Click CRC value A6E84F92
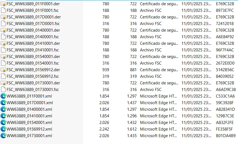Image resolution: width=243 pixels, height=144 pixels. click(x=225, y=37)
